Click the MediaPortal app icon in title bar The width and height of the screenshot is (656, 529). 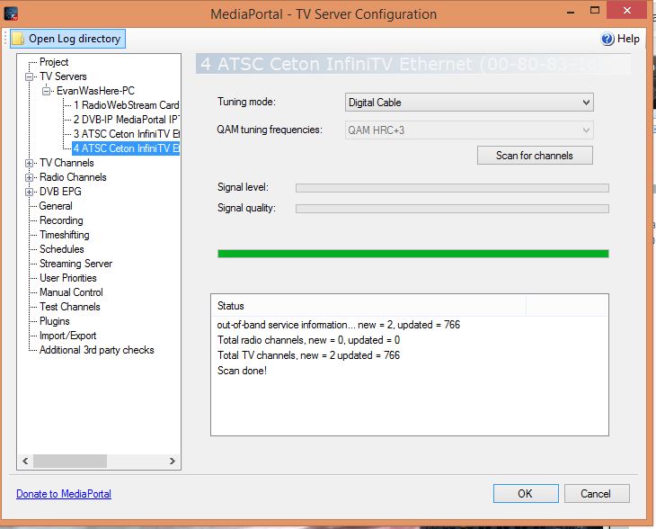point(11,13)
